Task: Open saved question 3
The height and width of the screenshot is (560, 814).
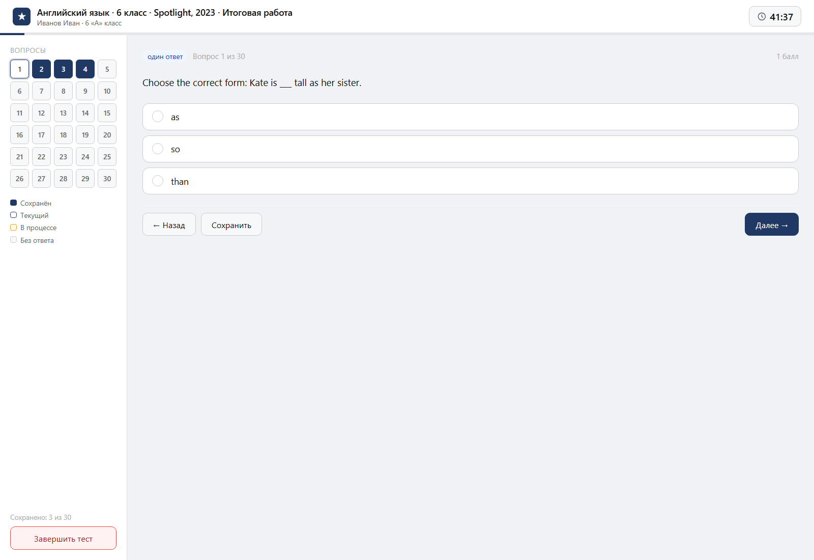Action: tap(63, 69)
